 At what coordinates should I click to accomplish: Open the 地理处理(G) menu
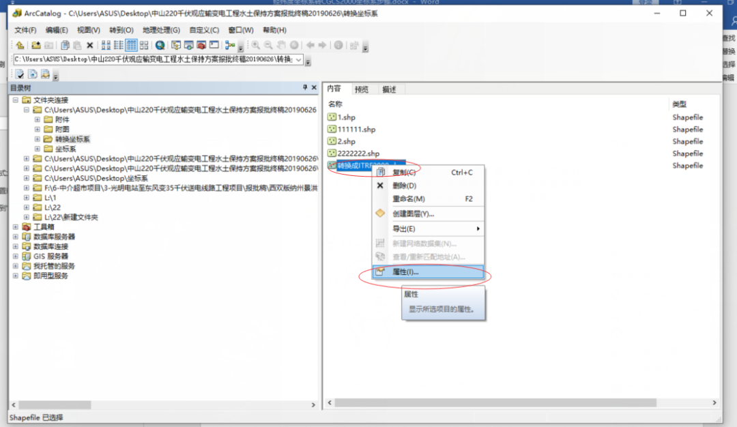(161, 30)
